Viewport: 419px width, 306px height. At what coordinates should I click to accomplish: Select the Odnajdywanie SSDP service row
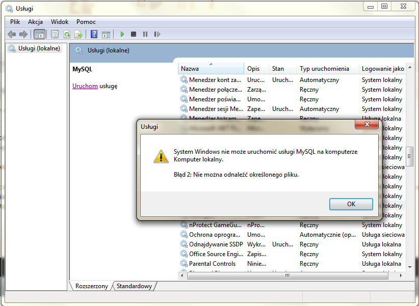pyautogui.click(x=292, y=244)
